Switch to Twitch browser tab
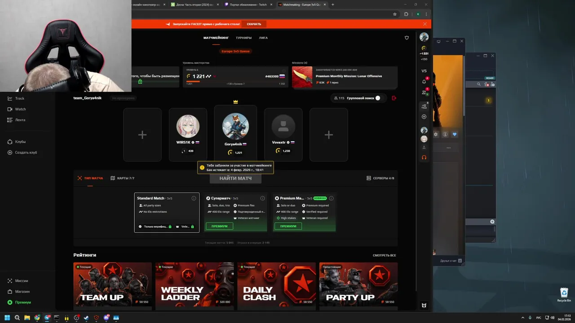Screen dimensions: 575x323 pyautogui.click(x=248, y=4)
